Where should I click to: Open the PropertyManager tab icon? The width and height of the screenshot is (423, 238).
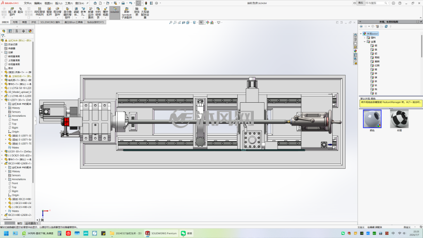pos(10,31)
